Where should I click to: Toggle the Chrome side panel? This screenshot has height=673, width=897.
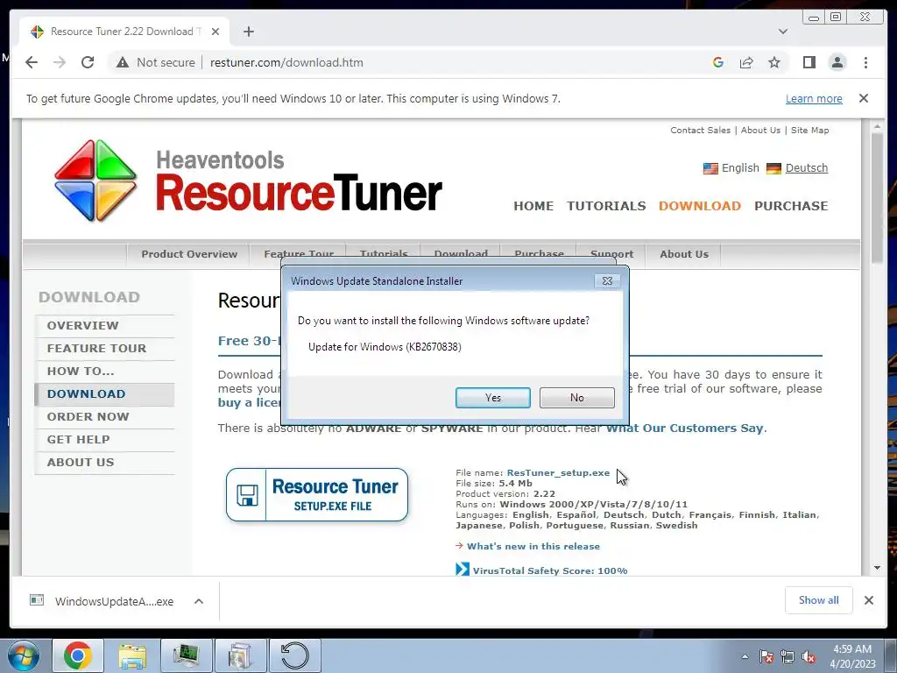[809, 62]
